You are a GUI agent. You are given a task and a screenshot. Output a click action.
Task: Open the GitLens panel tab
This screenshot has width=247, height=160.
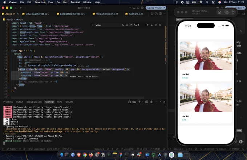[69, 102]
